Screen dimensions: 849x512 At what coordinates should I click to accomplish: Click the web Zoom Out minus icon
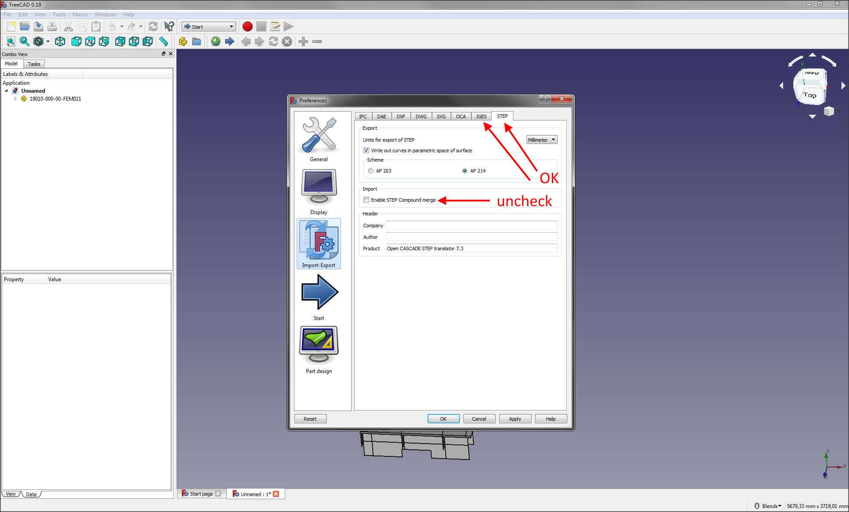317,41
